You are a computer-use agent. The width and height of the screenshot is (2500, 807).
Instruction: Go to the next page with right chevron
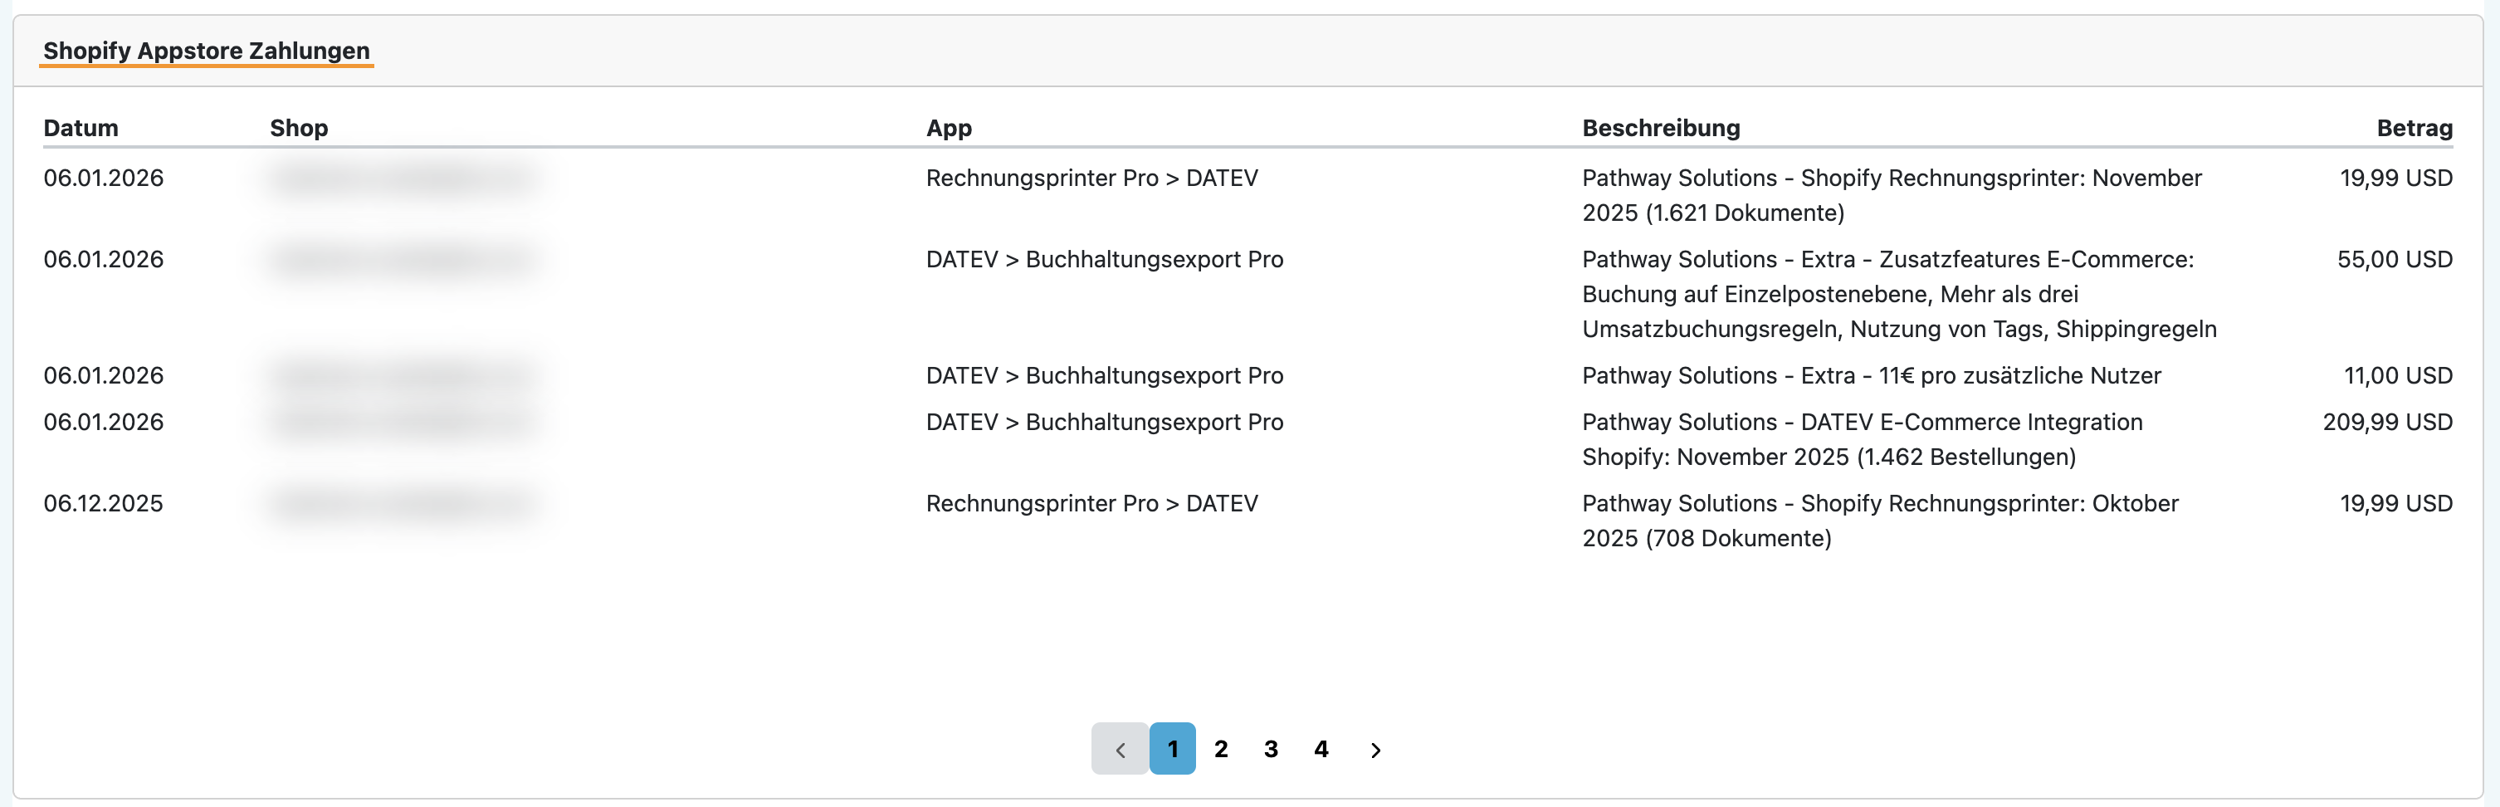[x=1375, y=750]
